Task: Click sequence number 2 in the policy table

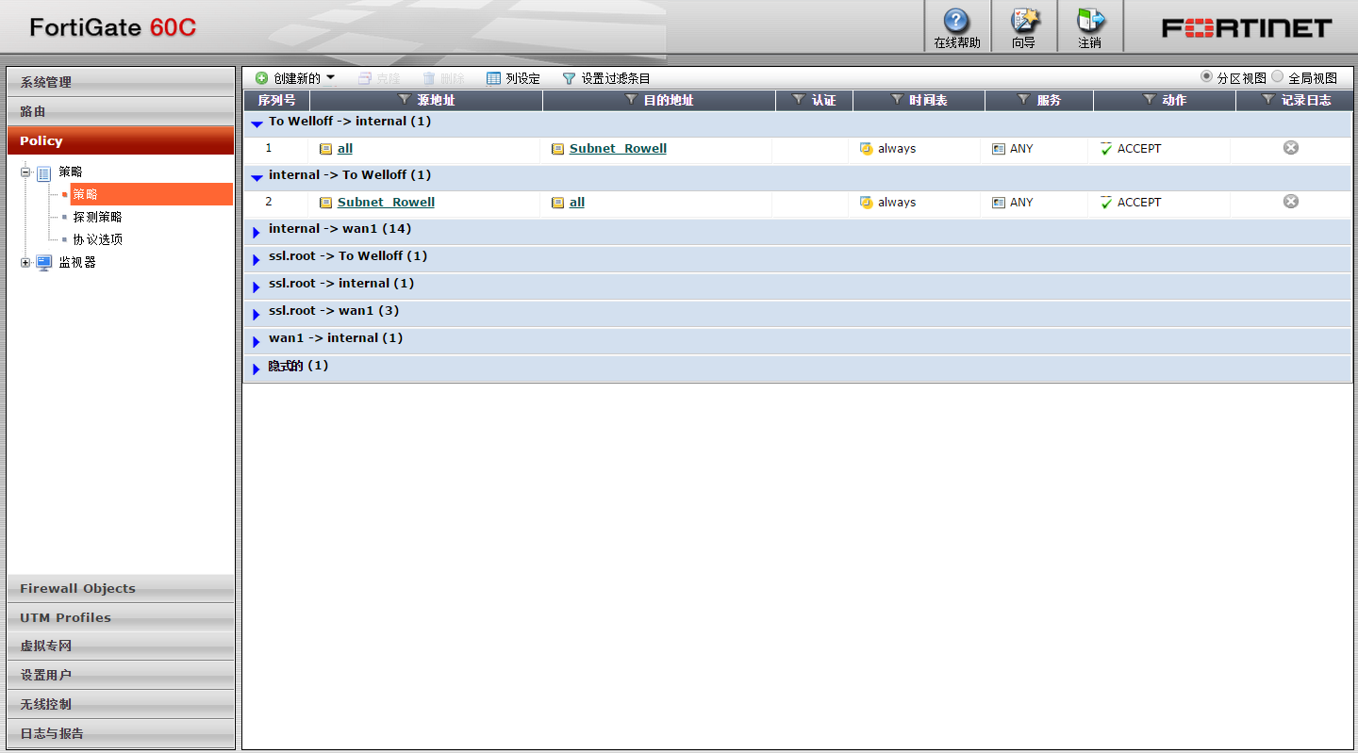Action: [269, 202]
